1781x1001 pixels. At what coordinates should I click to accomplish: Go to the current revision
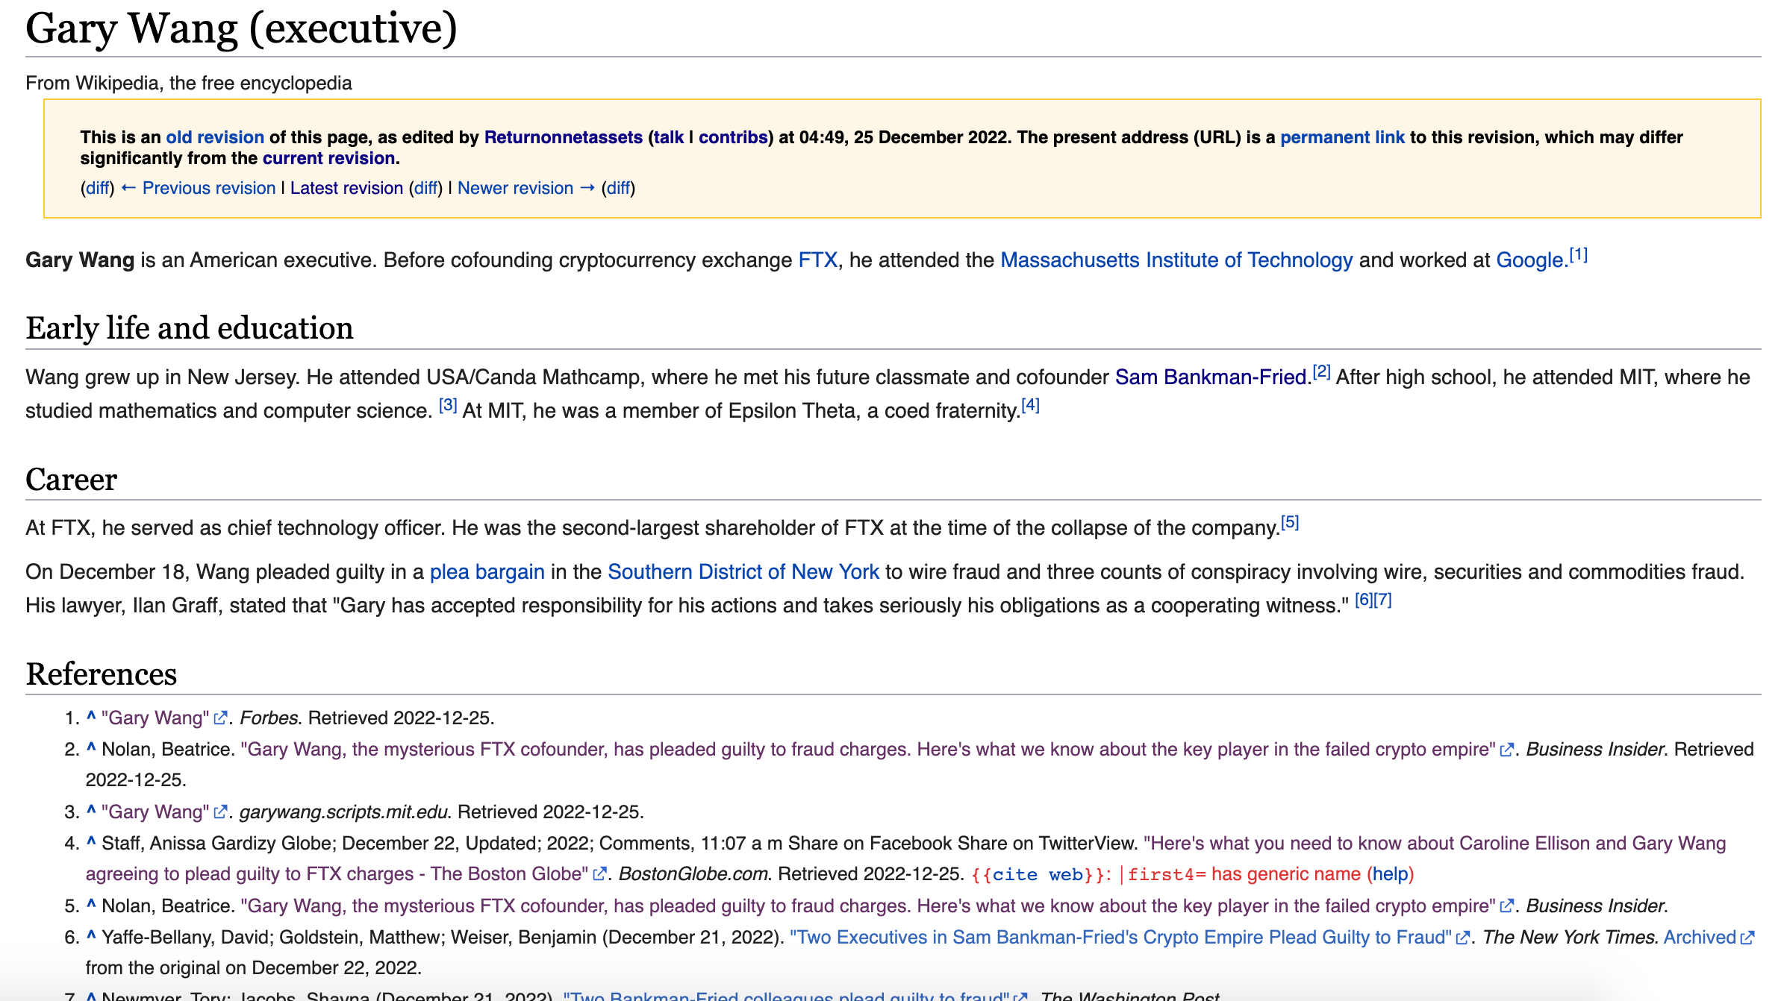point(328,158)
